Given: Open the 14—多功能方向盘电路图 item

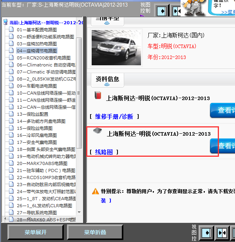Looking at the screenshot, I should pos(41,121).
